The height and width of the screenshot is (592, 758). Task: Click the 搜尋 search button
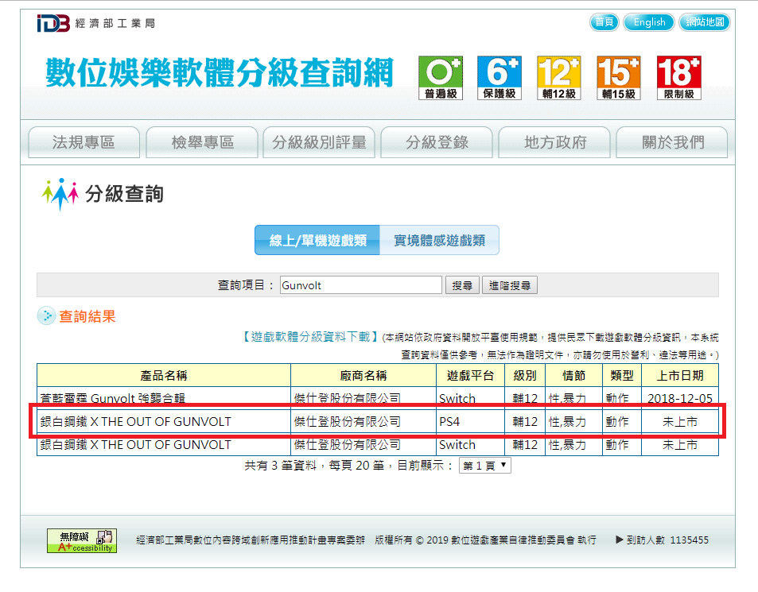coord(462,285)
